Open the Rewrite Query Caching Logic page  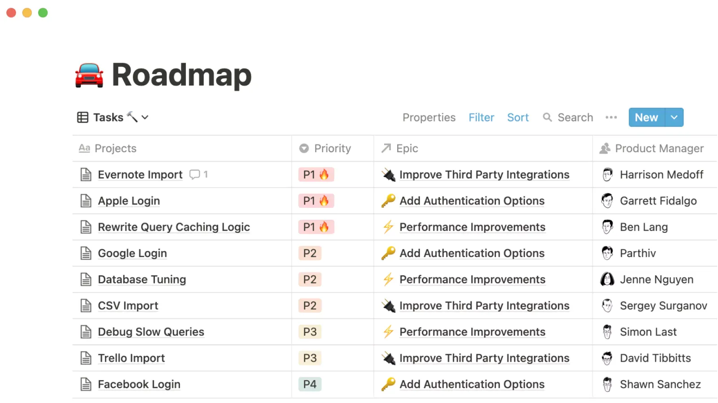click(174, 227)
